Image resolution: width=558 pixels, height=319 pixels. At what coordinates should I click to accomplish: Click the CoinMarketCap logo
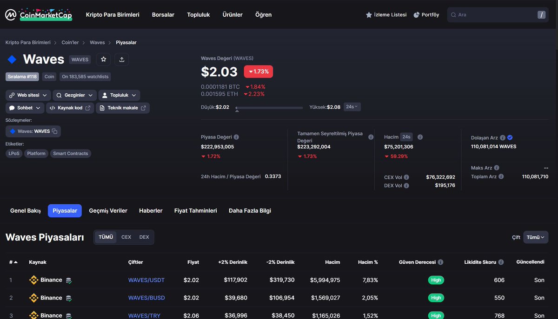coord(39,14)
